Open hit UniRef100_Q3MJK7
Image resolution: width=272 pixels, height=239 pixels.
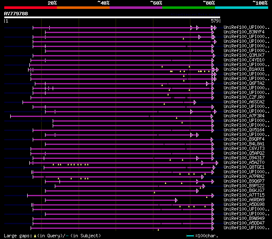pyautogui.click(x=244, y=56)
